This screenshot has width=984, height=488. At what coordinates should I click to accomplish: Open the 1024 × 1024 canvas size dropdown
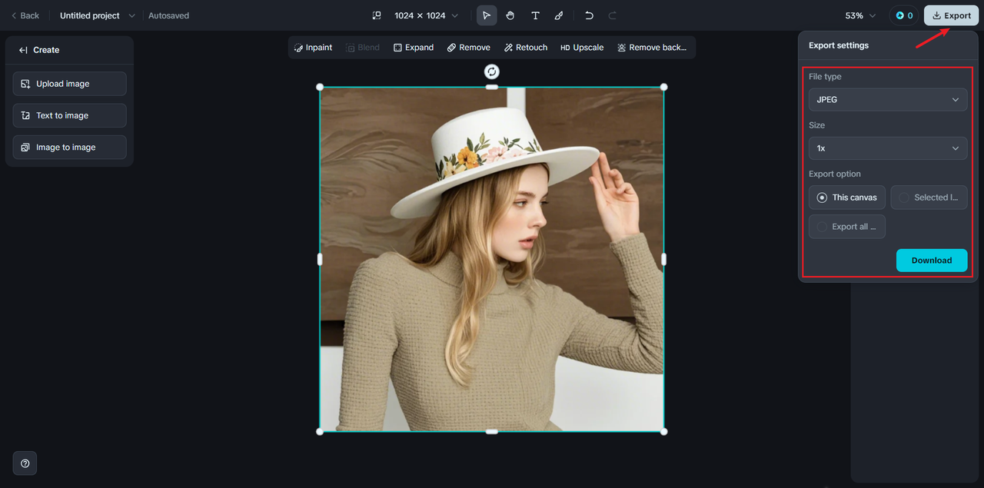[427, 15]
